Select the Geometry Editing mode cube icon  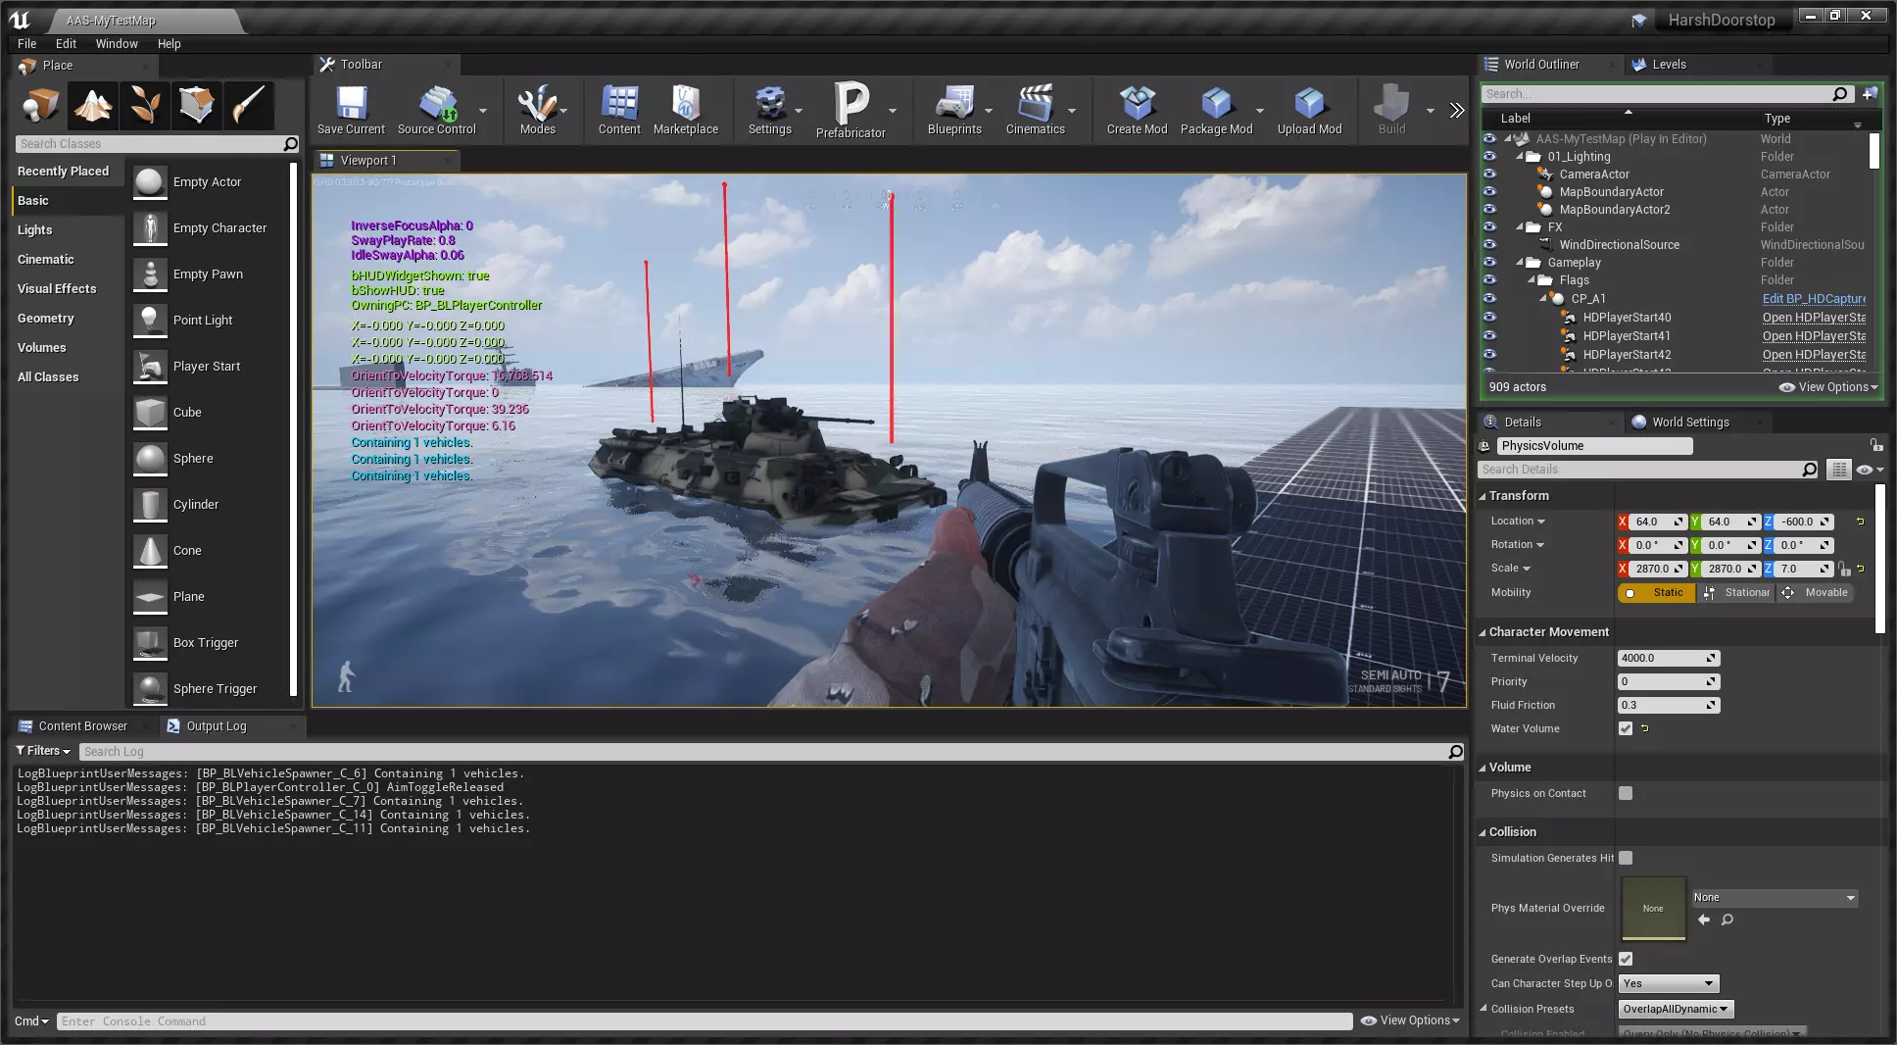point(197,105)
